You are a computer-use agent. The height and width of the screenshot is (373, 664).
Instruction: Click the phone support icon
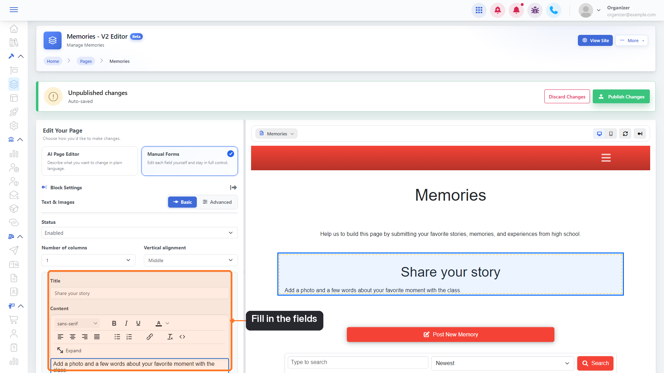tap(554, 10)
